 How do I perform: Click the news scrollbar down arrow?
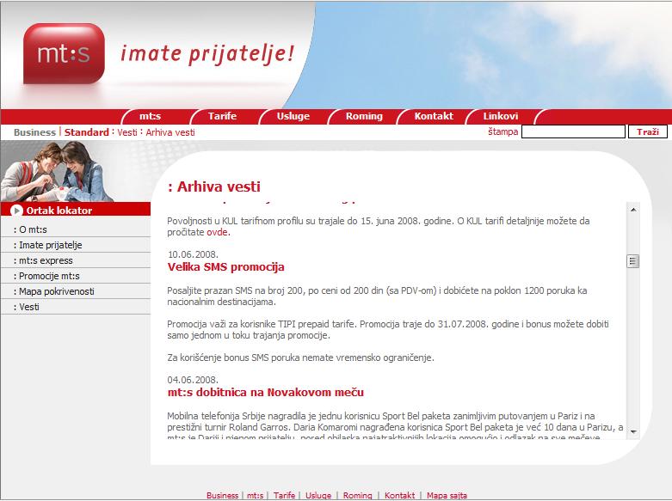(x=633, y=431)
